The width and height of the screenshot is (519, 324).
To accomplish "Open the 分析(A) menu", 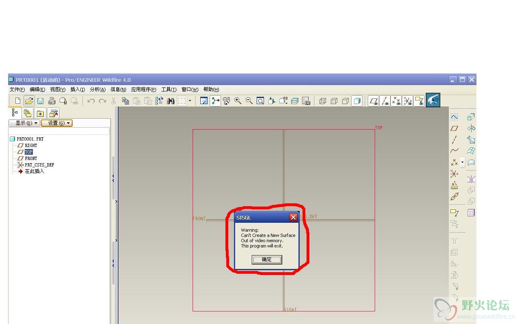I will pos(97,90).
